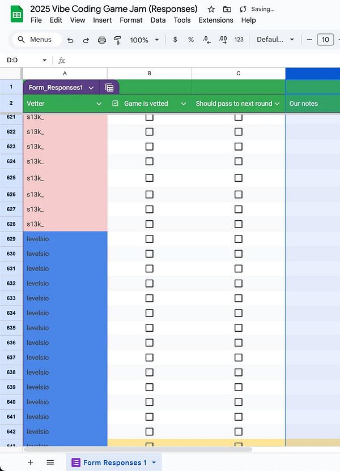Open the Vetter column filter dropdown
The image size is (340, 471).
pyautogui.click(x=100, y=104)
